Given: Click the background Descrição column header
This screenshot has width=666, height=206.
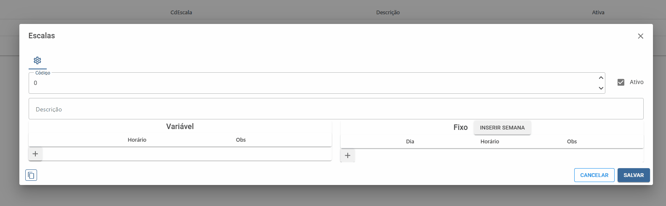Looking at the screenshot, I should click(x=388, y=13).
